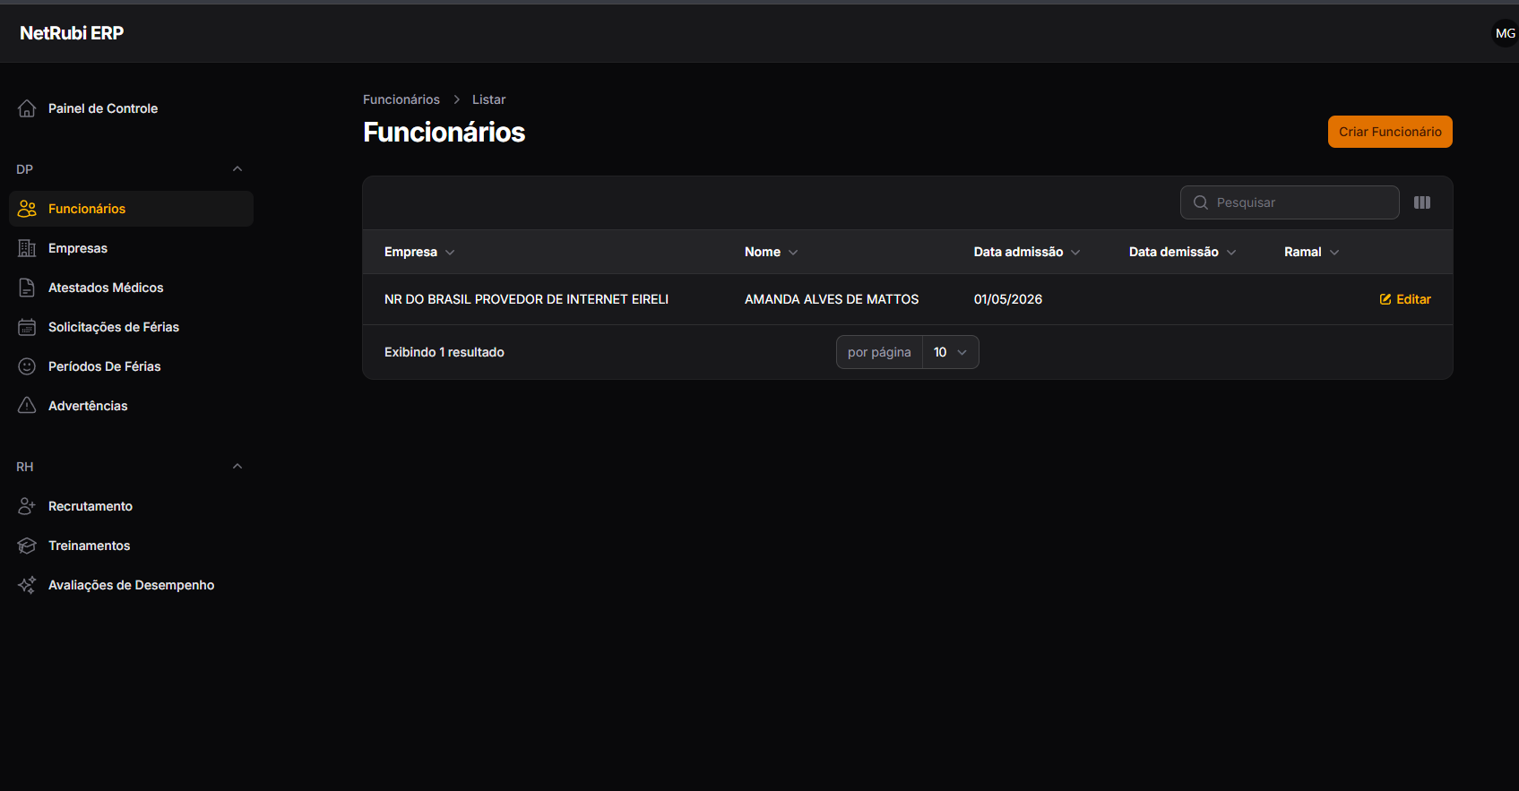Sort table by Empresa column
The height and width of the screenshot is (791, 1519).
click(x=419, y=252)
